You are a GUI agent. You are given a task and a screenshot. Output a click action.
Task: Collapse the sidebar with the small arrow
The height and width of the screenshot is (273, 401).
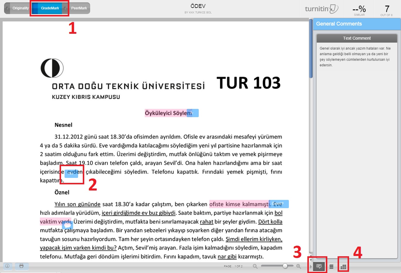(311, 267)
